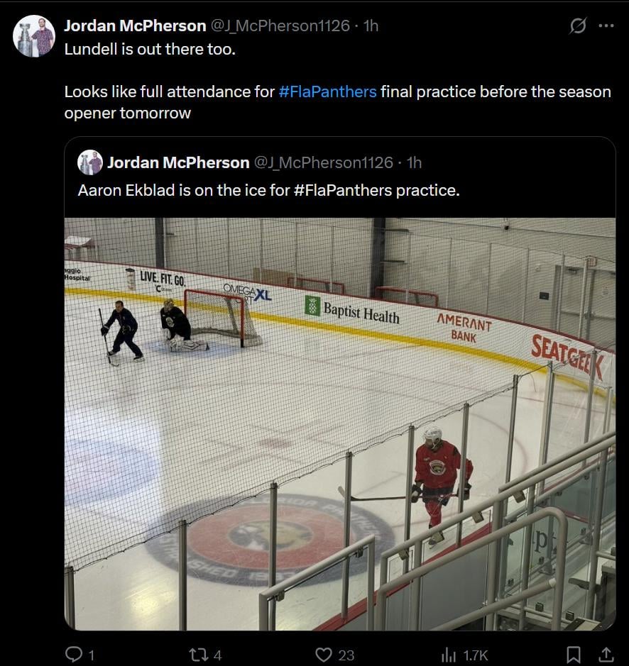Click the Grok explain post icon

[x=578, y=26]
